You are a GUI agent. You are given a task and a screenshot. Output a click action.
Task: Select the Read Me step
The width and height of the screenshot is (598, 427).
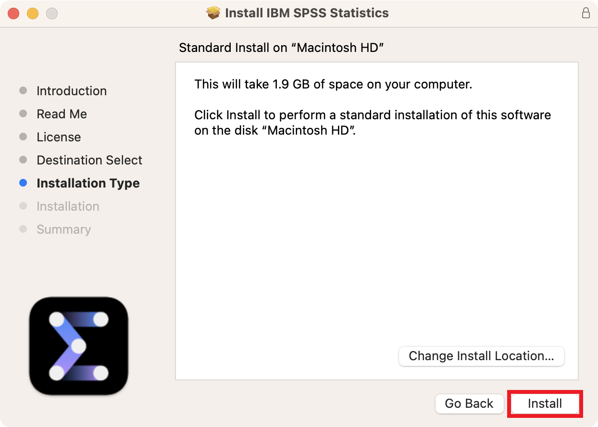pyautogui.click(x=62, y=114)
